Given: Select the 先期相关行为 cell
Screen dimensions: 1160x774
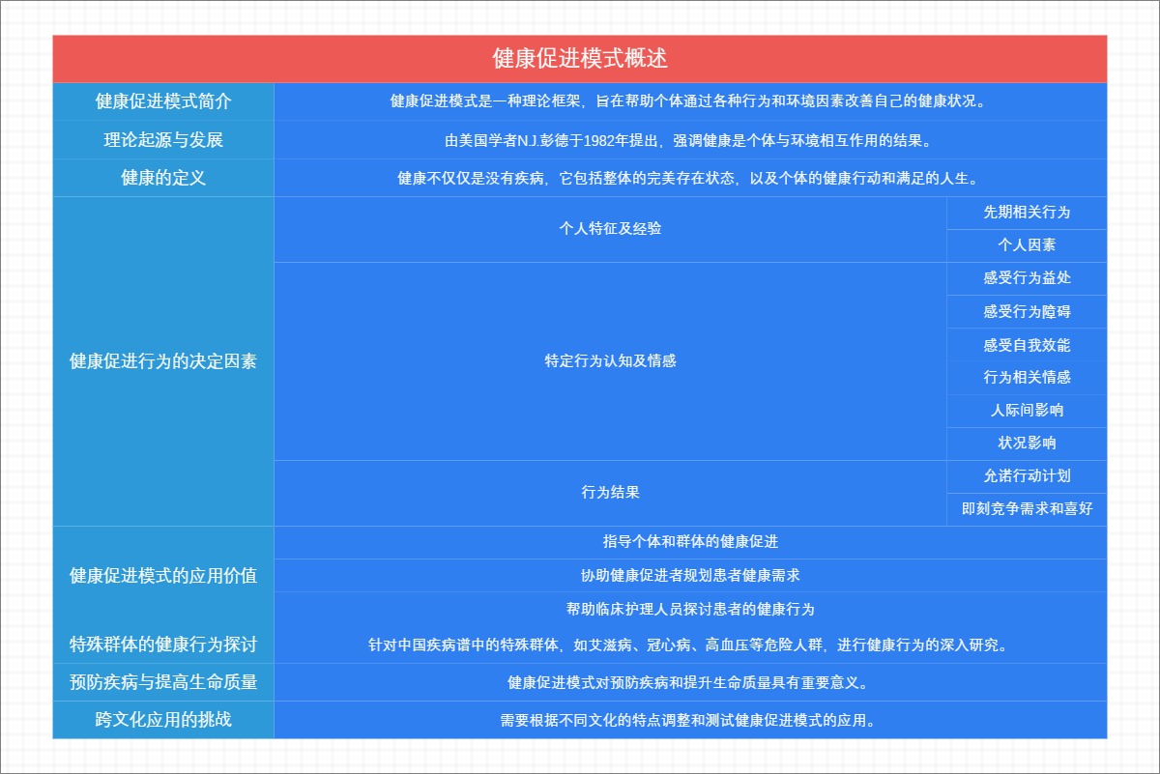Looking at the screenshot, I should click(1025, 214).
